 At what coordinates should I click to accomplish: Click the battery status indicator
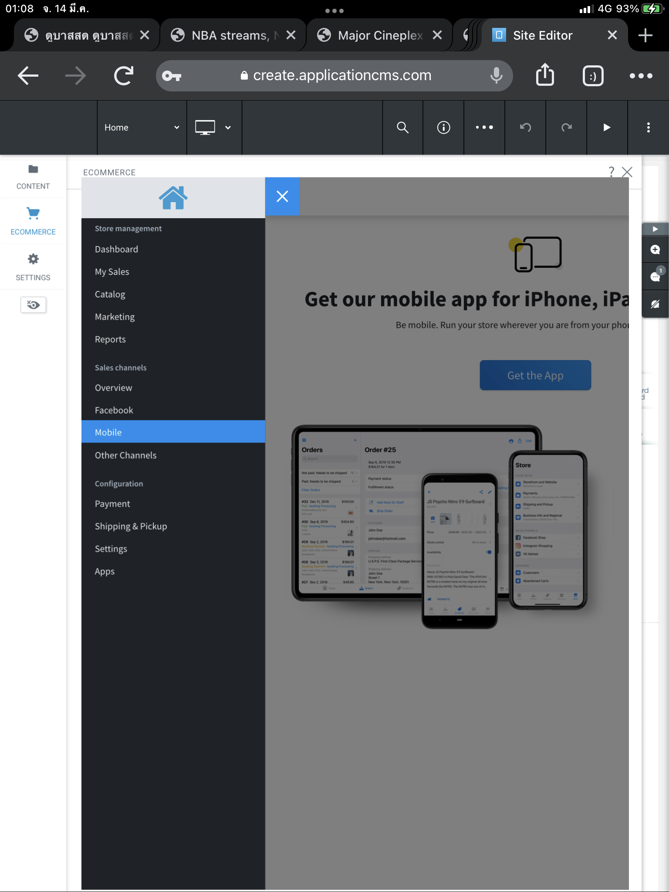pos(652,9)
